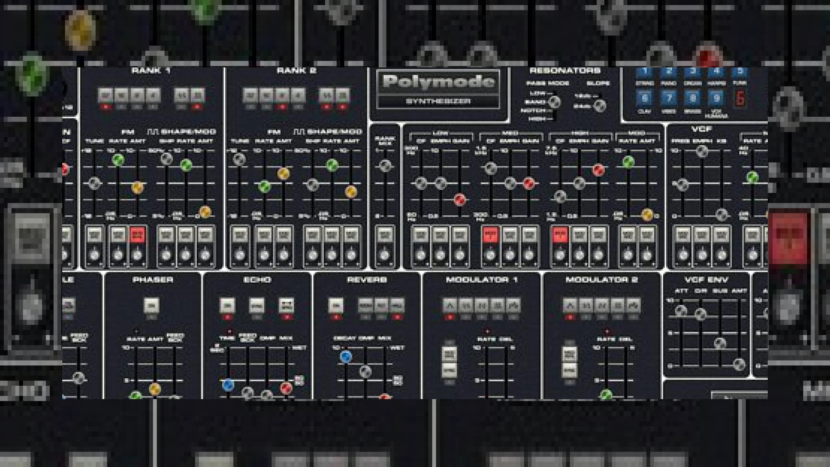
Task: Click the VCF ENV Sus slider handle
Action: [x=720, y=343]
